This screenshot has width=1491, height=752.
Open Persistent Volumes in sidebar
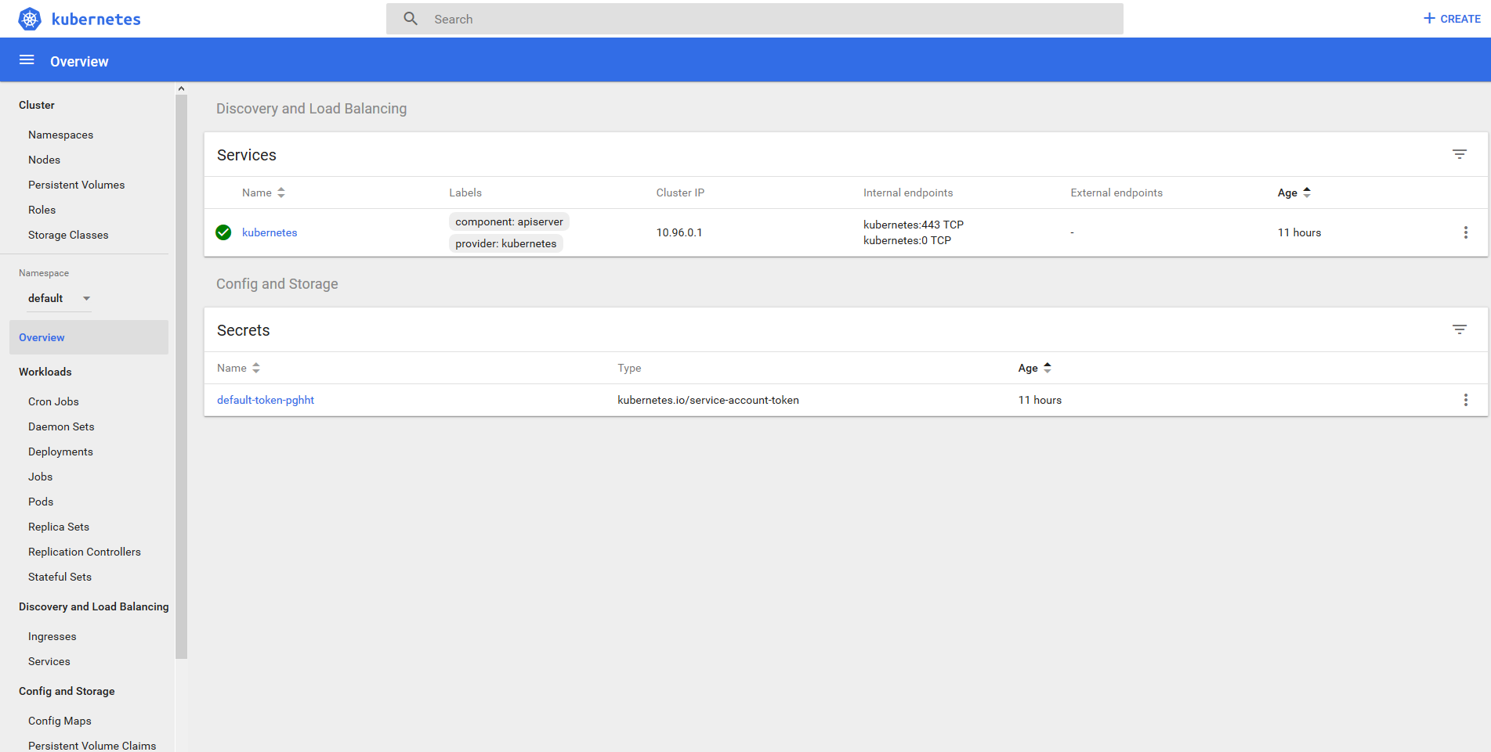(76, 185)
